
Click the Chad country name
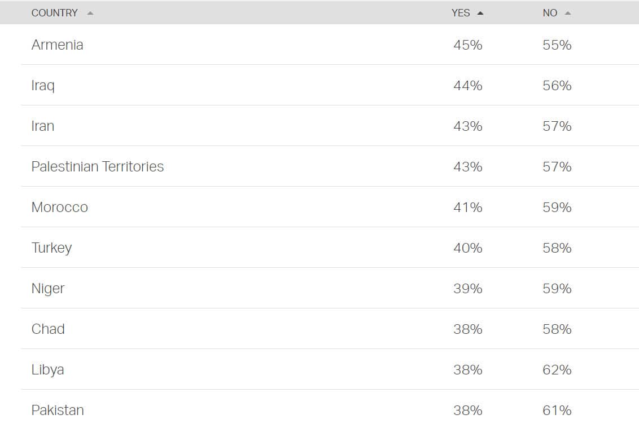pyautogui.click(x=48, y=329)
